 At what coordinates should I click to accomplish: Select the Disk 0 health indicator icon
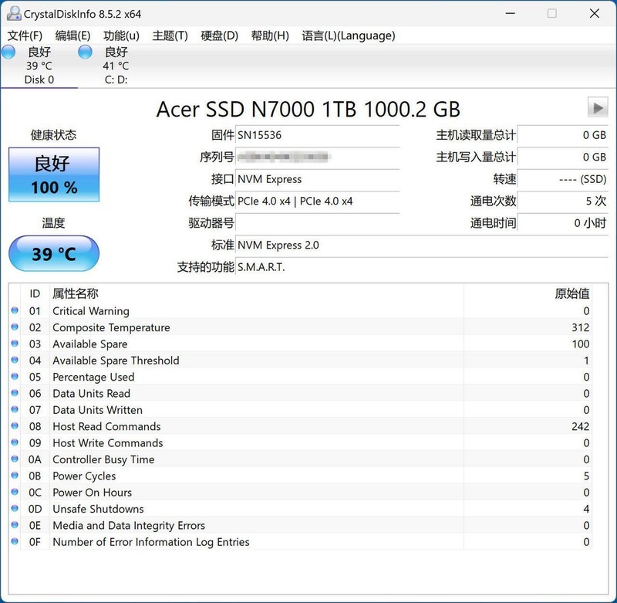(8, 52)
